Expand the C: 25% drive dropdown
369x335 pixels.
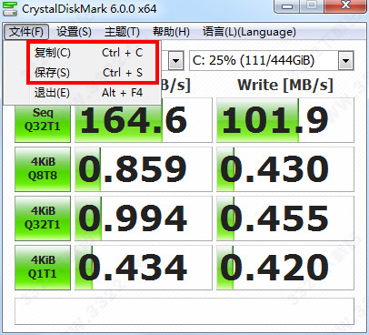tap(345, 61)
